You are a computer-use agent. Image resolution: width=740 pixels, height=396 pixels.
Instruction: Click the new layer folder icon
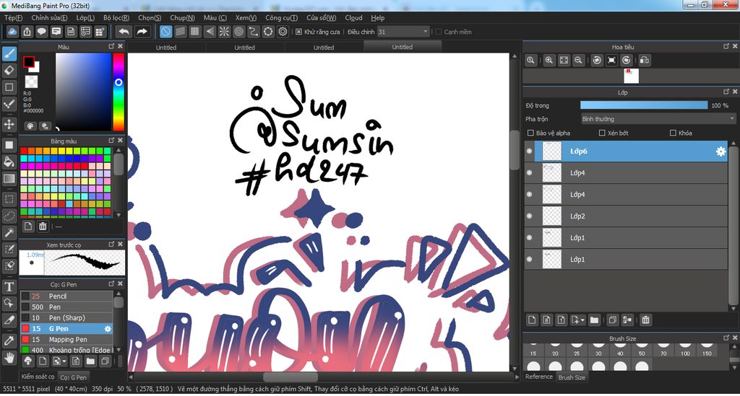coord(594,320)
